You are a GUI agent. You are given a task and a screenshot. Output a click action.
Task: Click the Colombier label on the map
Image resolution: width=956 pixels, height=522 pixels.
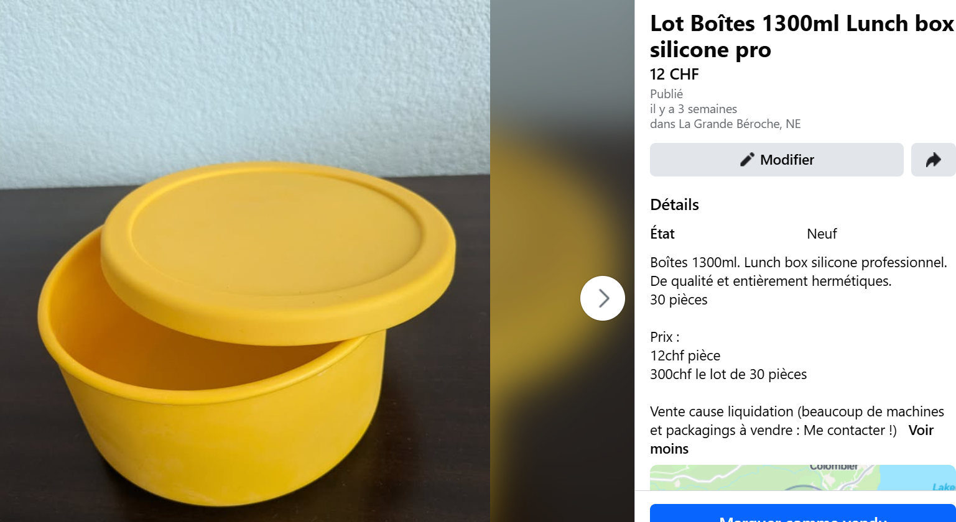(x=833, y=467)
